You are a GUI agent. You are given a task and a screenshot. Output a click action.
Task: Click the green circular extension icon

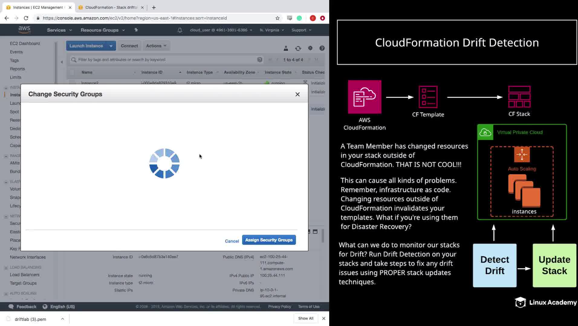(299, 18)
